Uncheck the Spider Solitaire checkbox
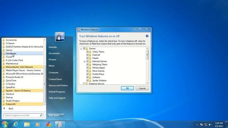This screenshot has width=228, height=128. coord(88,80)
